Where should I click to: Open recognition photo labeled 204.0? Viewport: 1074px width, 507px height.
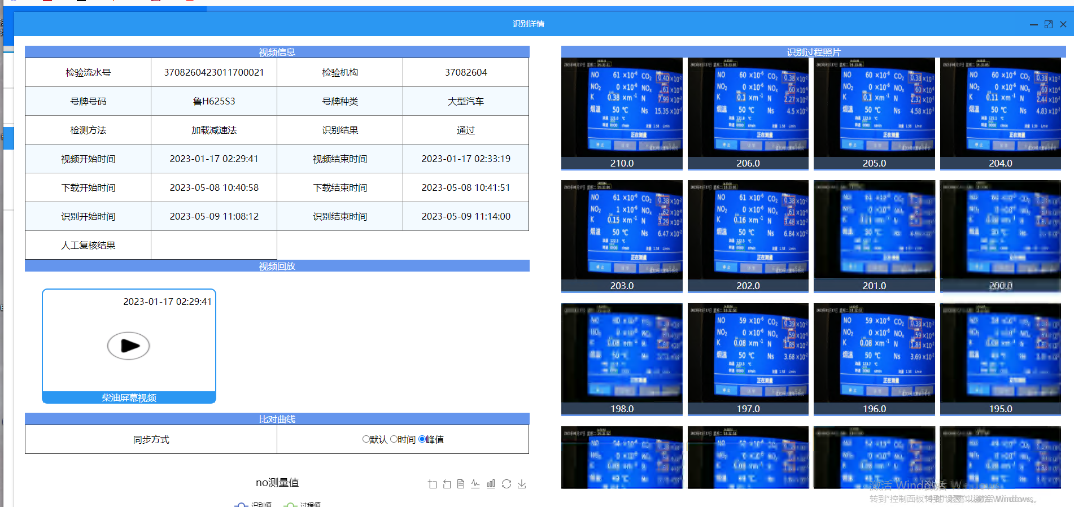pyautogui.click(x=1001, y=113)
